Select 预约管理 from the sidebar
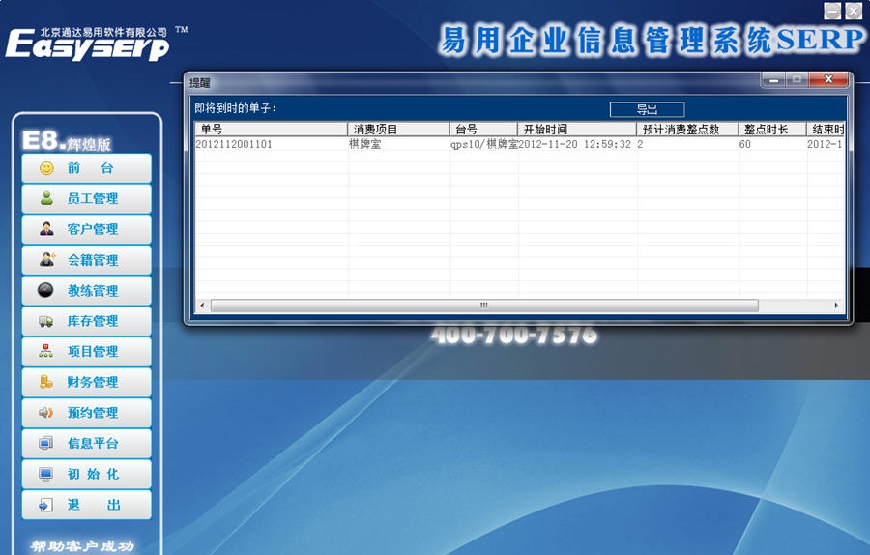 [x=87, y=412]
